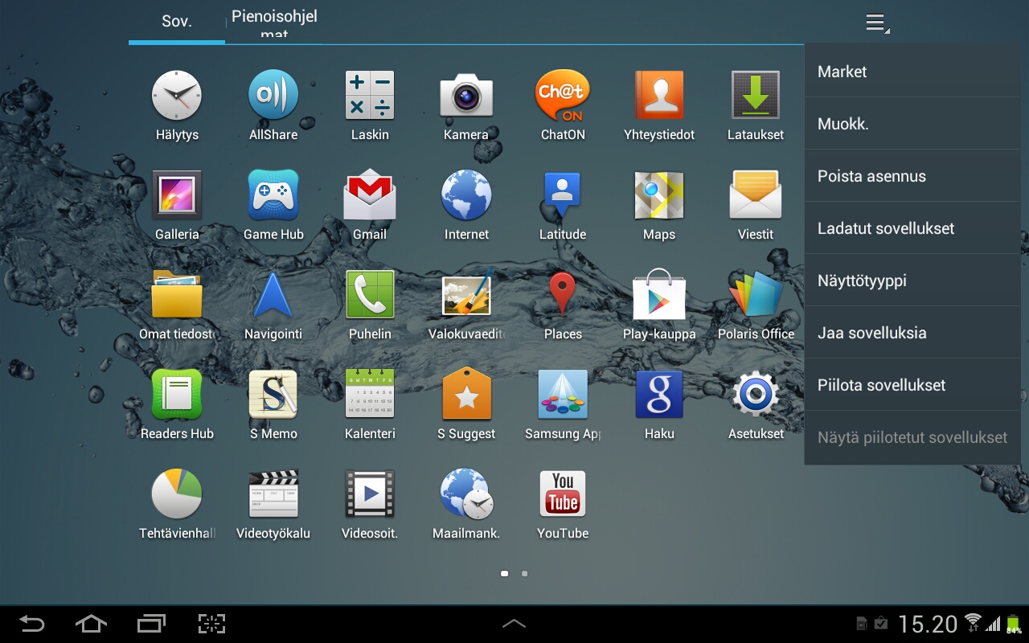Open the Tehtävienhallinta task manager
Screen dimensions: 1029x643
point(177,505)
